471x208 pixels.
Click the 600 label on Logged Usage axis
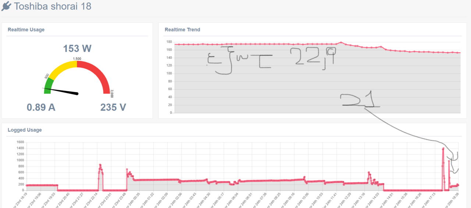click(x=21, y=172)
